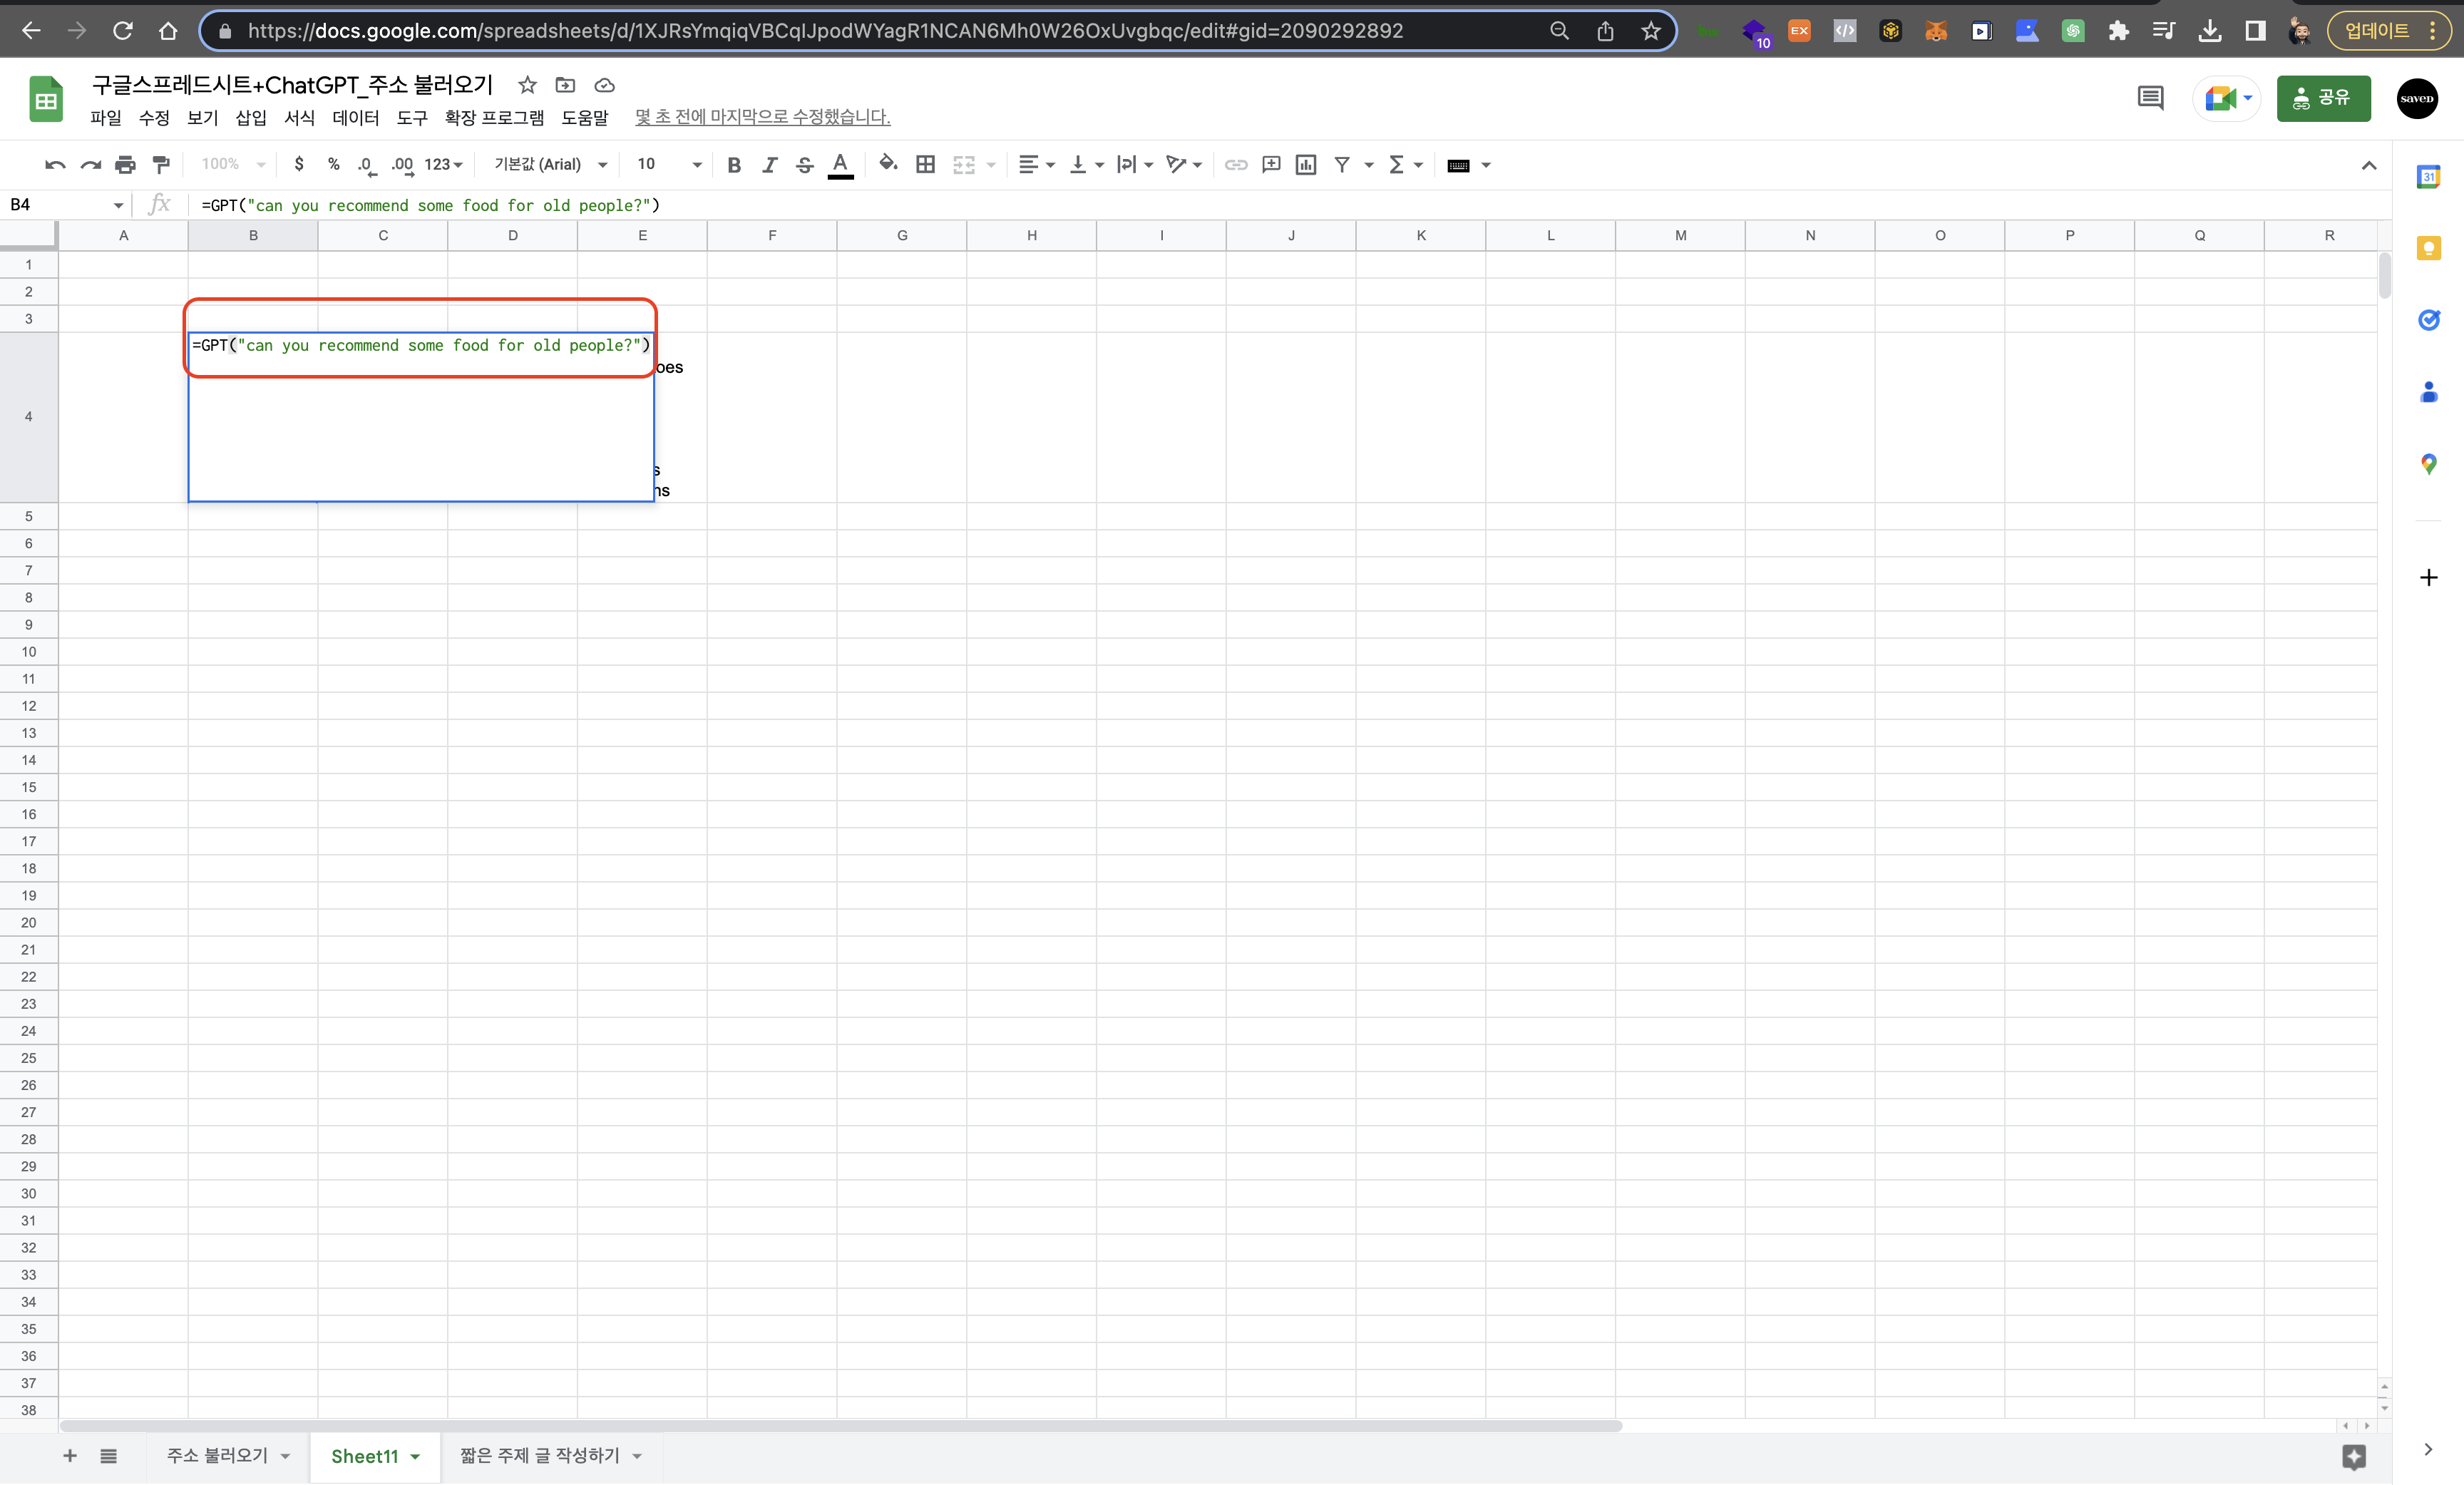This screenshot has width=2464, height=1485.
Task: Open the text color picker
Action: (841, 165)
